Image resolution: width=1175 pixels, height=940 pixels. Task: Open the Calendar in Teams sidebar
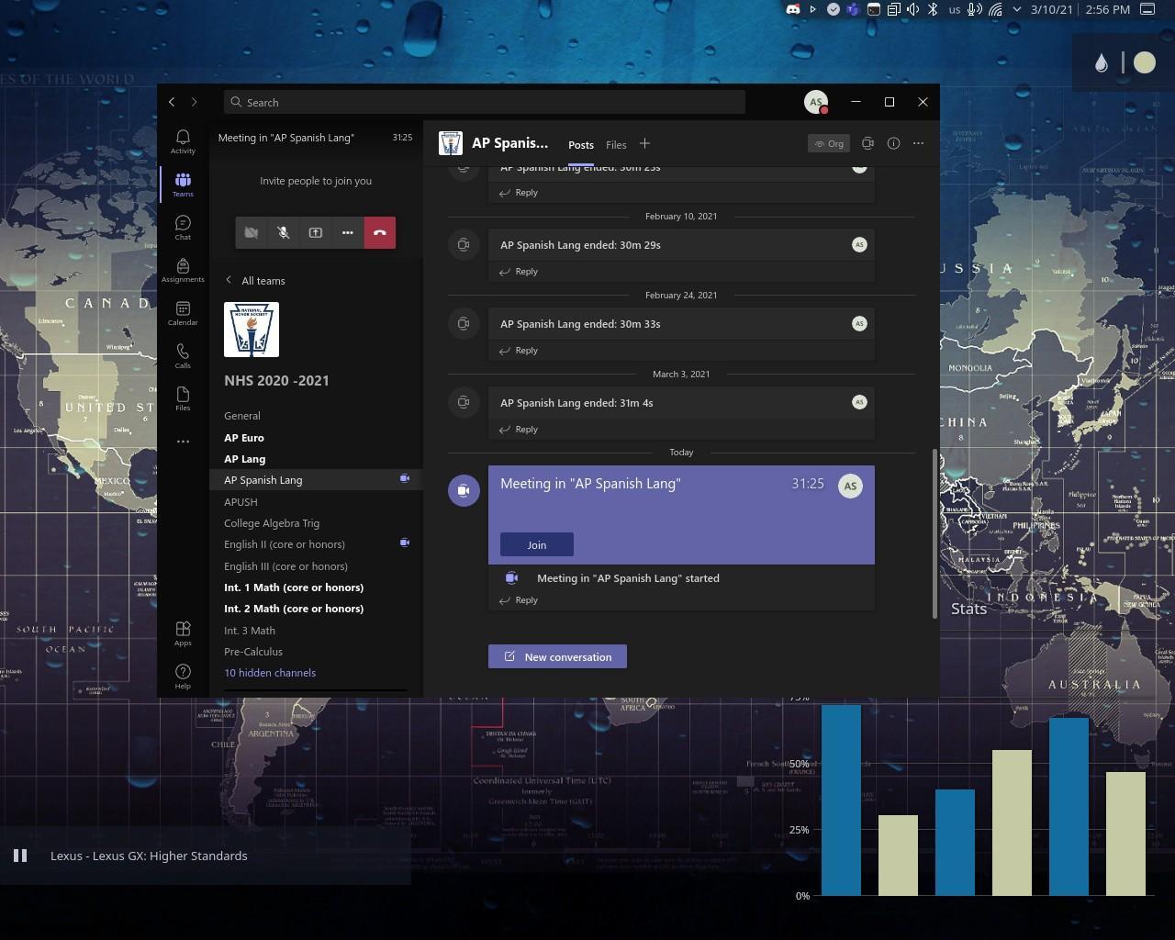point(183,313)
